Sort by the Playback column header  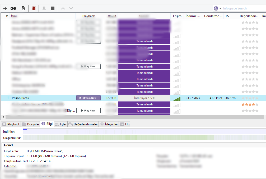pyautogui.click(x=88, y=16)
